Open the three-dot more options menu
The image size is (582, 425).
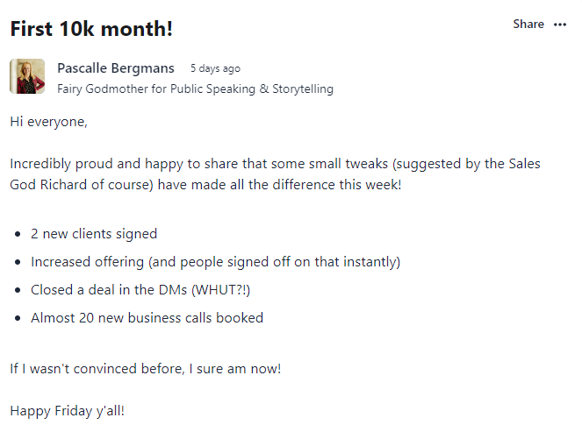[x=560, y=25]
